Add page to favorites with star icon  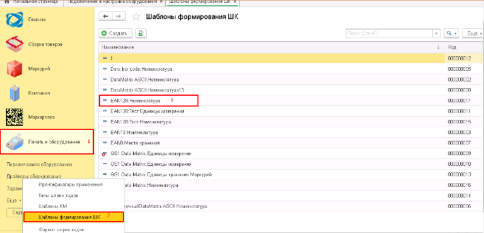pos(136,17)
